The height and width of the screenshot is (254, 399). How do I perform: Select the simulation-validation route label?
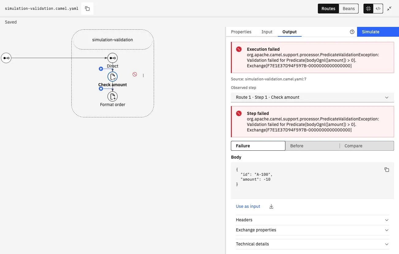point(113,40)
